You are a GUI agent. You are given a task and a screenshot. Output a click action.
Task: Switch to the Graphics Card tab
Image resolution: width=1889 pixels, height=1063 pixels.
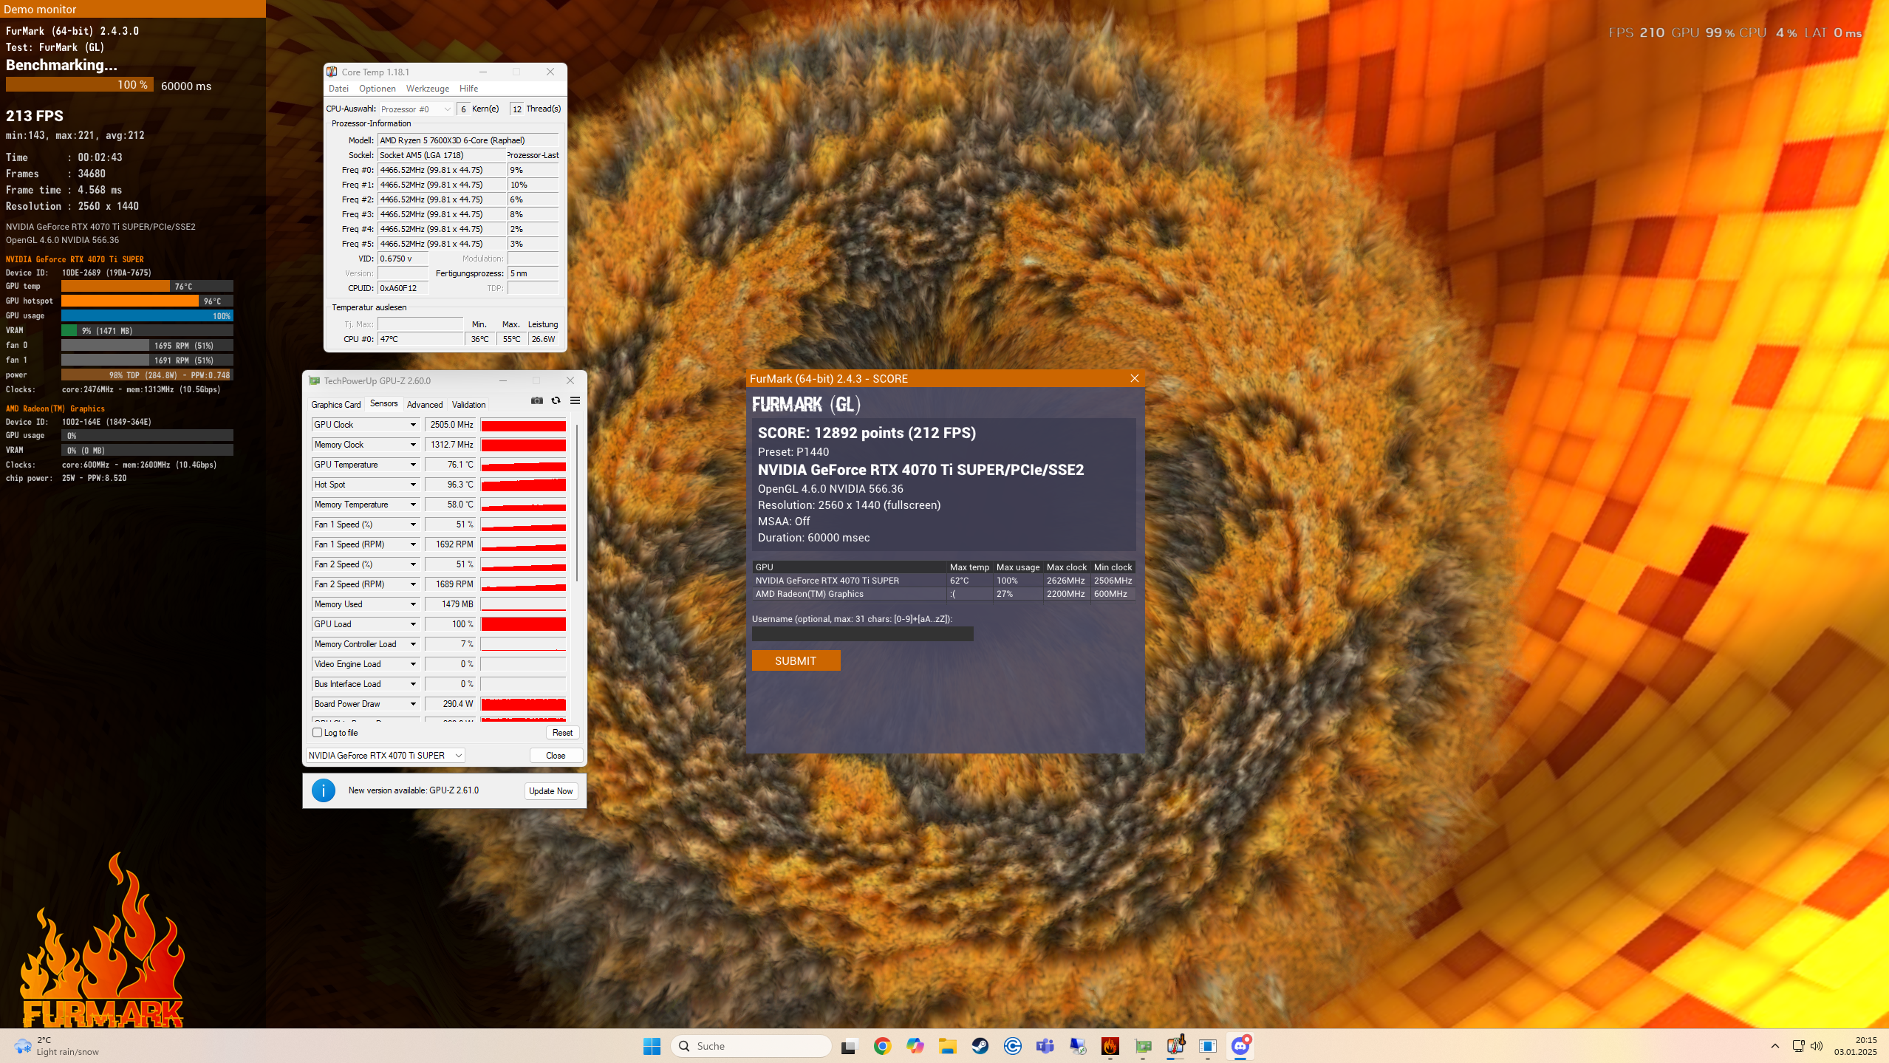tap(336, 405)
